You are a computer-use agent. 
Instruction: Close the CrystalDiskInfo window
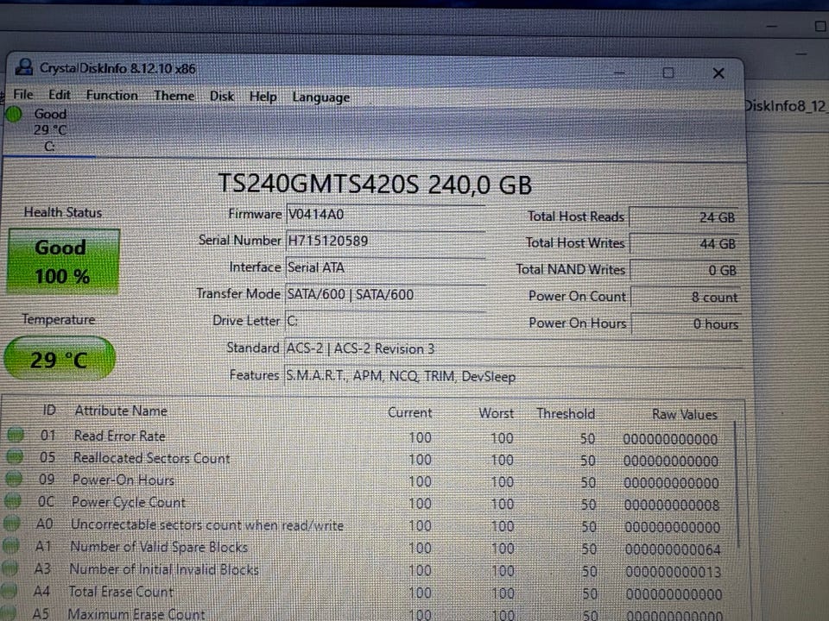(x=718, y=73)
